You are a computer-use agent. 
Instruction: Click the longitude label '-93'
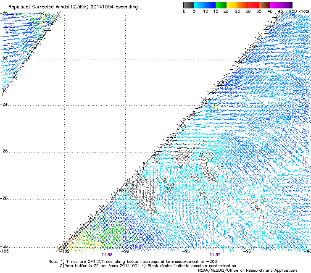pos(247,251)
